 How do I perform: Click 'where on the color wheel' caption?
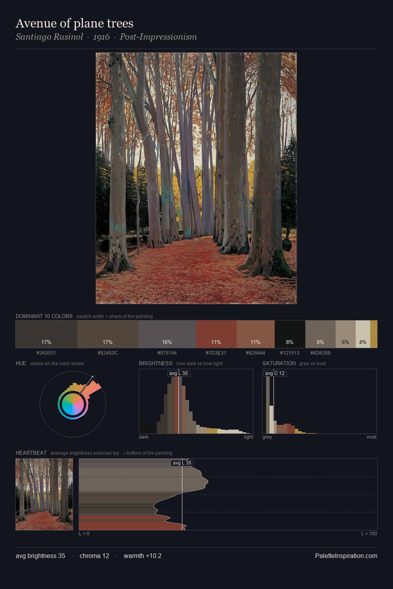pyautogui.click(x=57, y=364)
